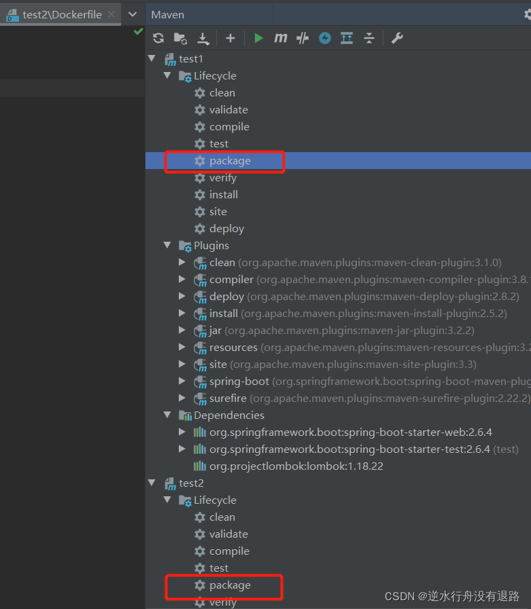Screen dimensions: 531x609
Task: Select test1 lifecycle install goal
Action: tap(223, 195)
